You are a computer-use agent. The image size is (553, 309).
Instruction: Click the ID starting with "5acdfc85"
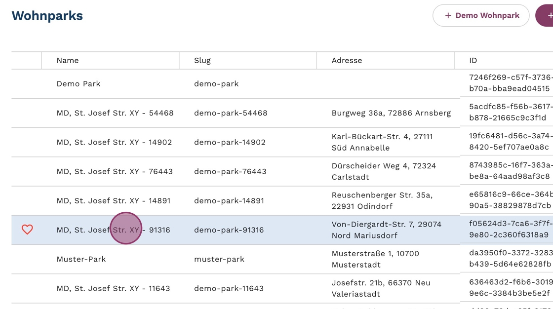tap(511, 112)
